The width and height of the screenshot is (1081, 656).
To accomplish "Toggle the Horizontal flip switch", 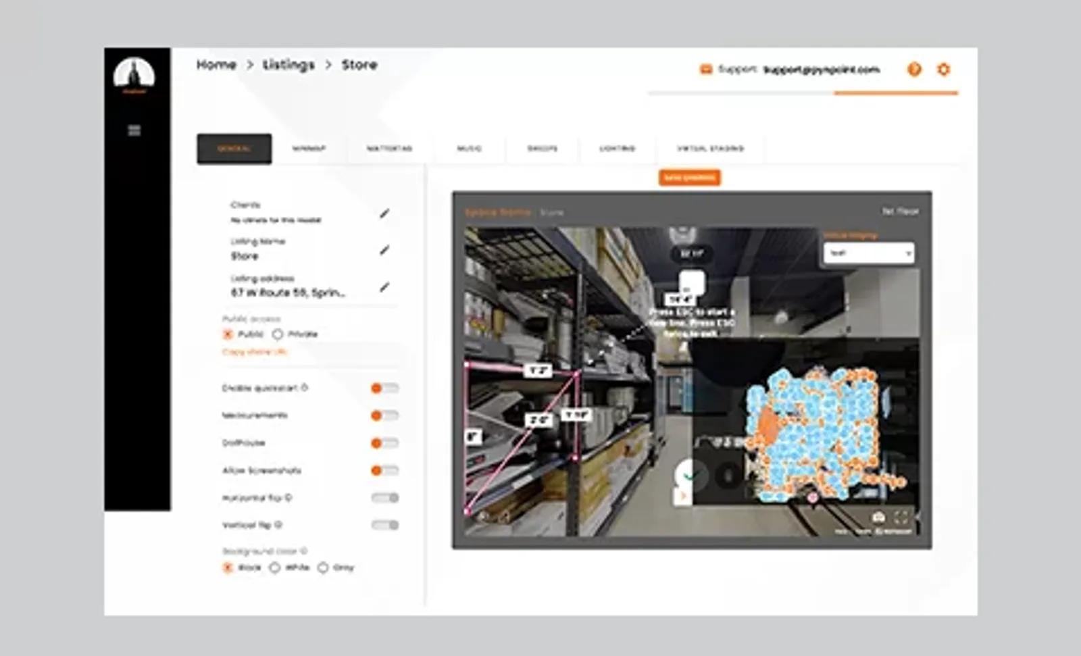I will click(385, 498).
